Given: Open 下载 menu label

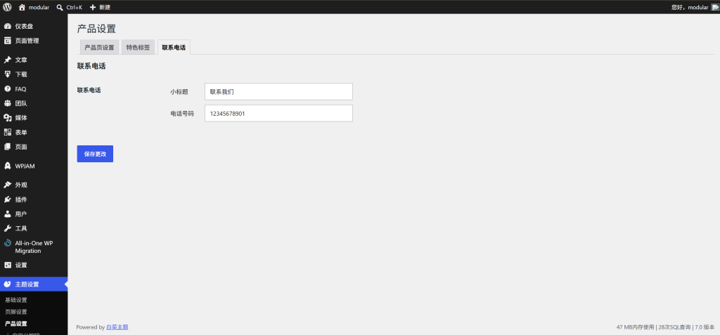Looking at the screenshot, I should (x=21, y=74).
